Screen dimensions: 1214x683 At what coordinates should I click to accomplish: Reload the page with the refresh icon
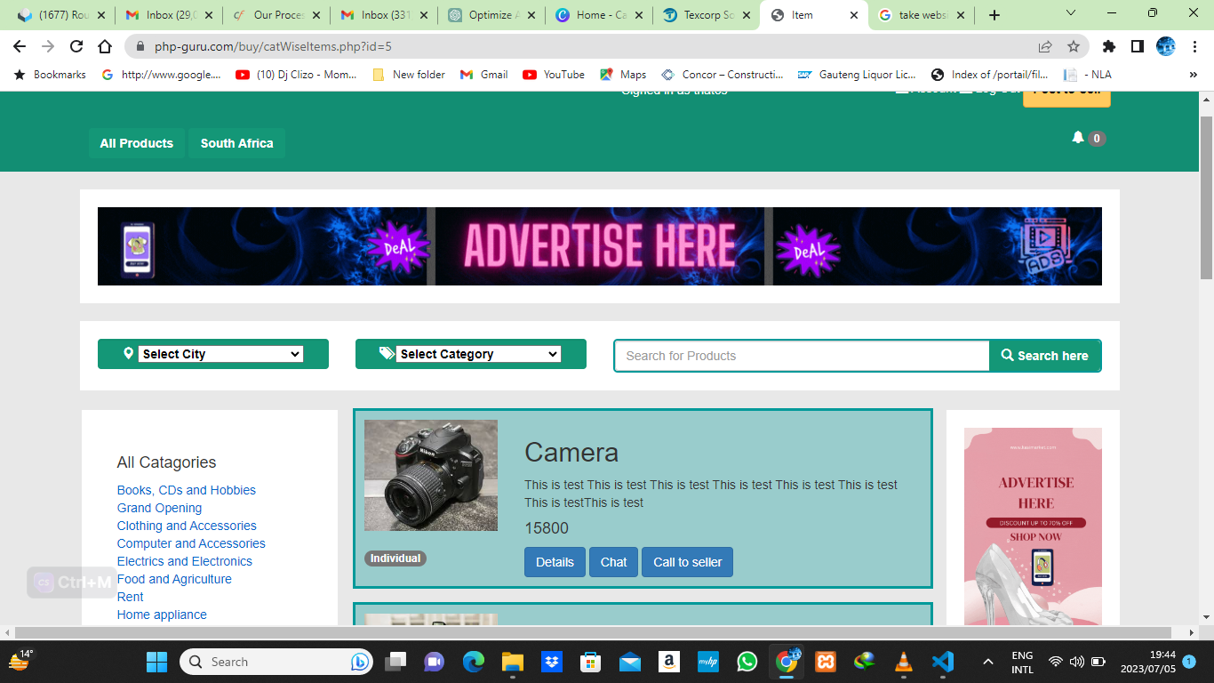(x=76, y=46)
